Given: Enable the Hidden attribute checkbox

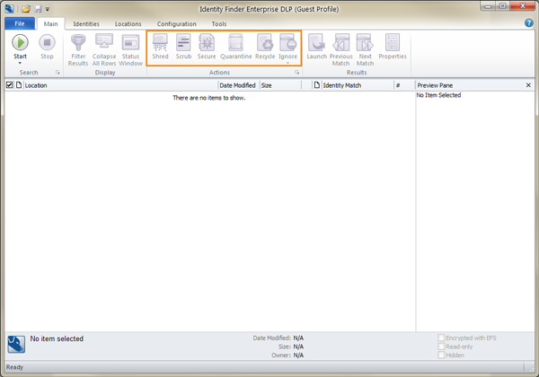Looking at the screenshot, I should (x=441, y=355).
